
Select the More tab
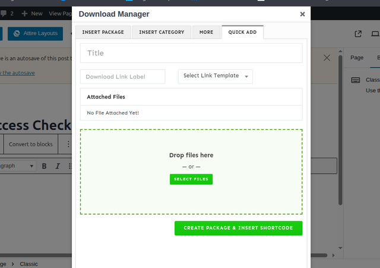coord(206,32)
